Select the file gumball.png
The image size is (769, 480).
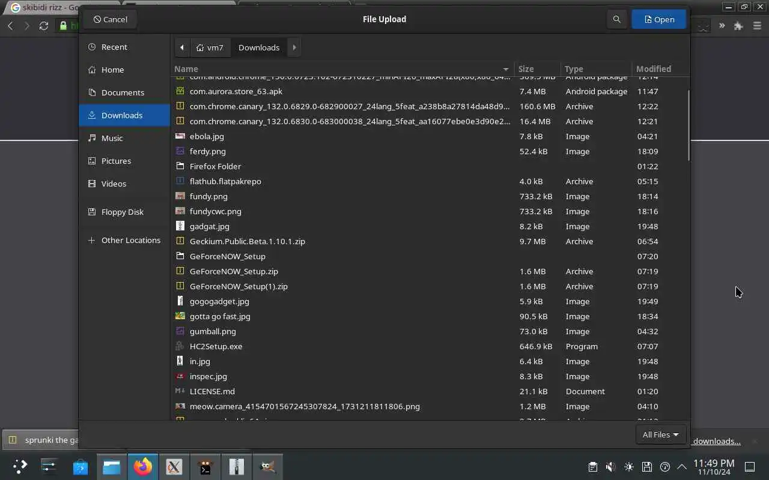430,331
